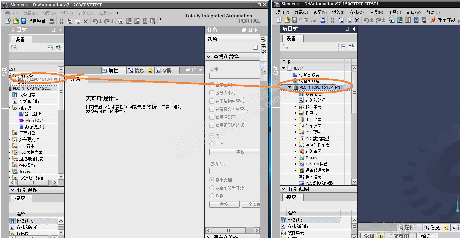Click delete X icon in S7-1200 window

coord(85,21)
